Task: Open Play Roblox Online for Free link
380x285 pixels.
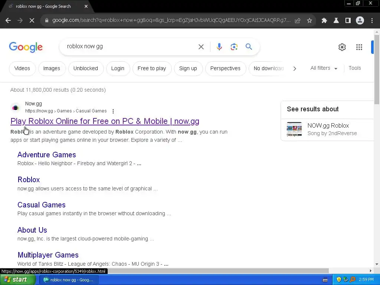Action: pyautogui.click(x=105, y=121)
